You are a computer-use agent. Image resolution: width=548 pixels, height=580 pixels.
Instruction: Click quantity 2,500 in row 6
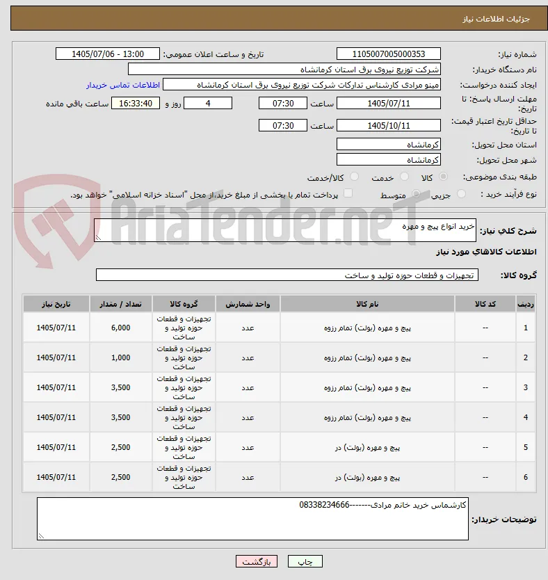pyautogui.click(x=120, y=477)
